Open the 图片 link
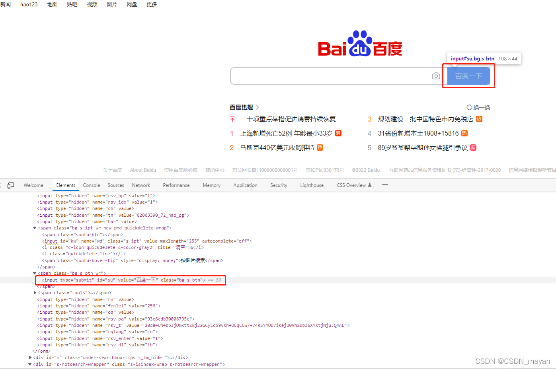Viewport: 556px width, 369px height. point(112,4)
